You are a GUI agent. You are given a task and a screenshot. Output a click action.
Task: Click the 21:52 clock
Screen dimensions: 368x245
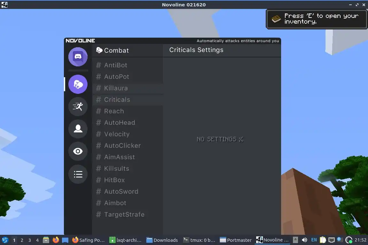pos(360,240)
